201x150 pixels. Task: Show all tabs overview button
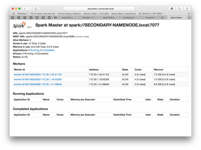coord(187,9)
